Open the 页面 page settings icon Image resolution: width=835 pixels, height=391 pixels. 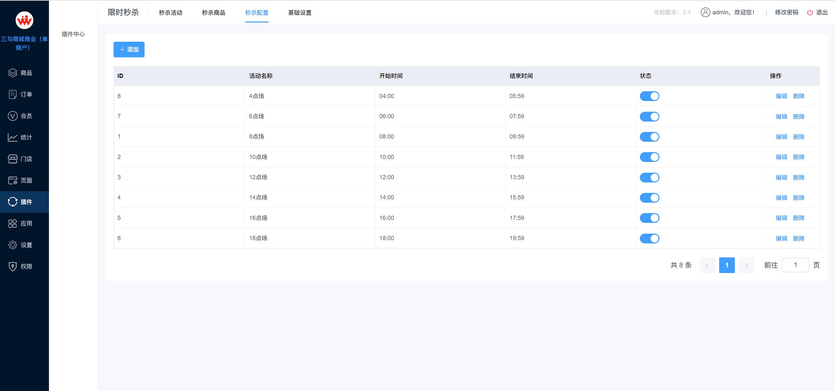13,181
